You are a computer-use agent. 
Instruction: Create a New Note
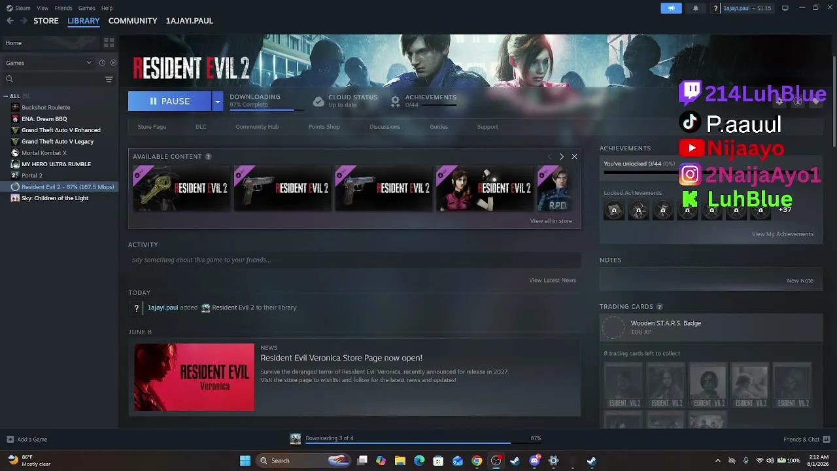(x=800, y=281)
